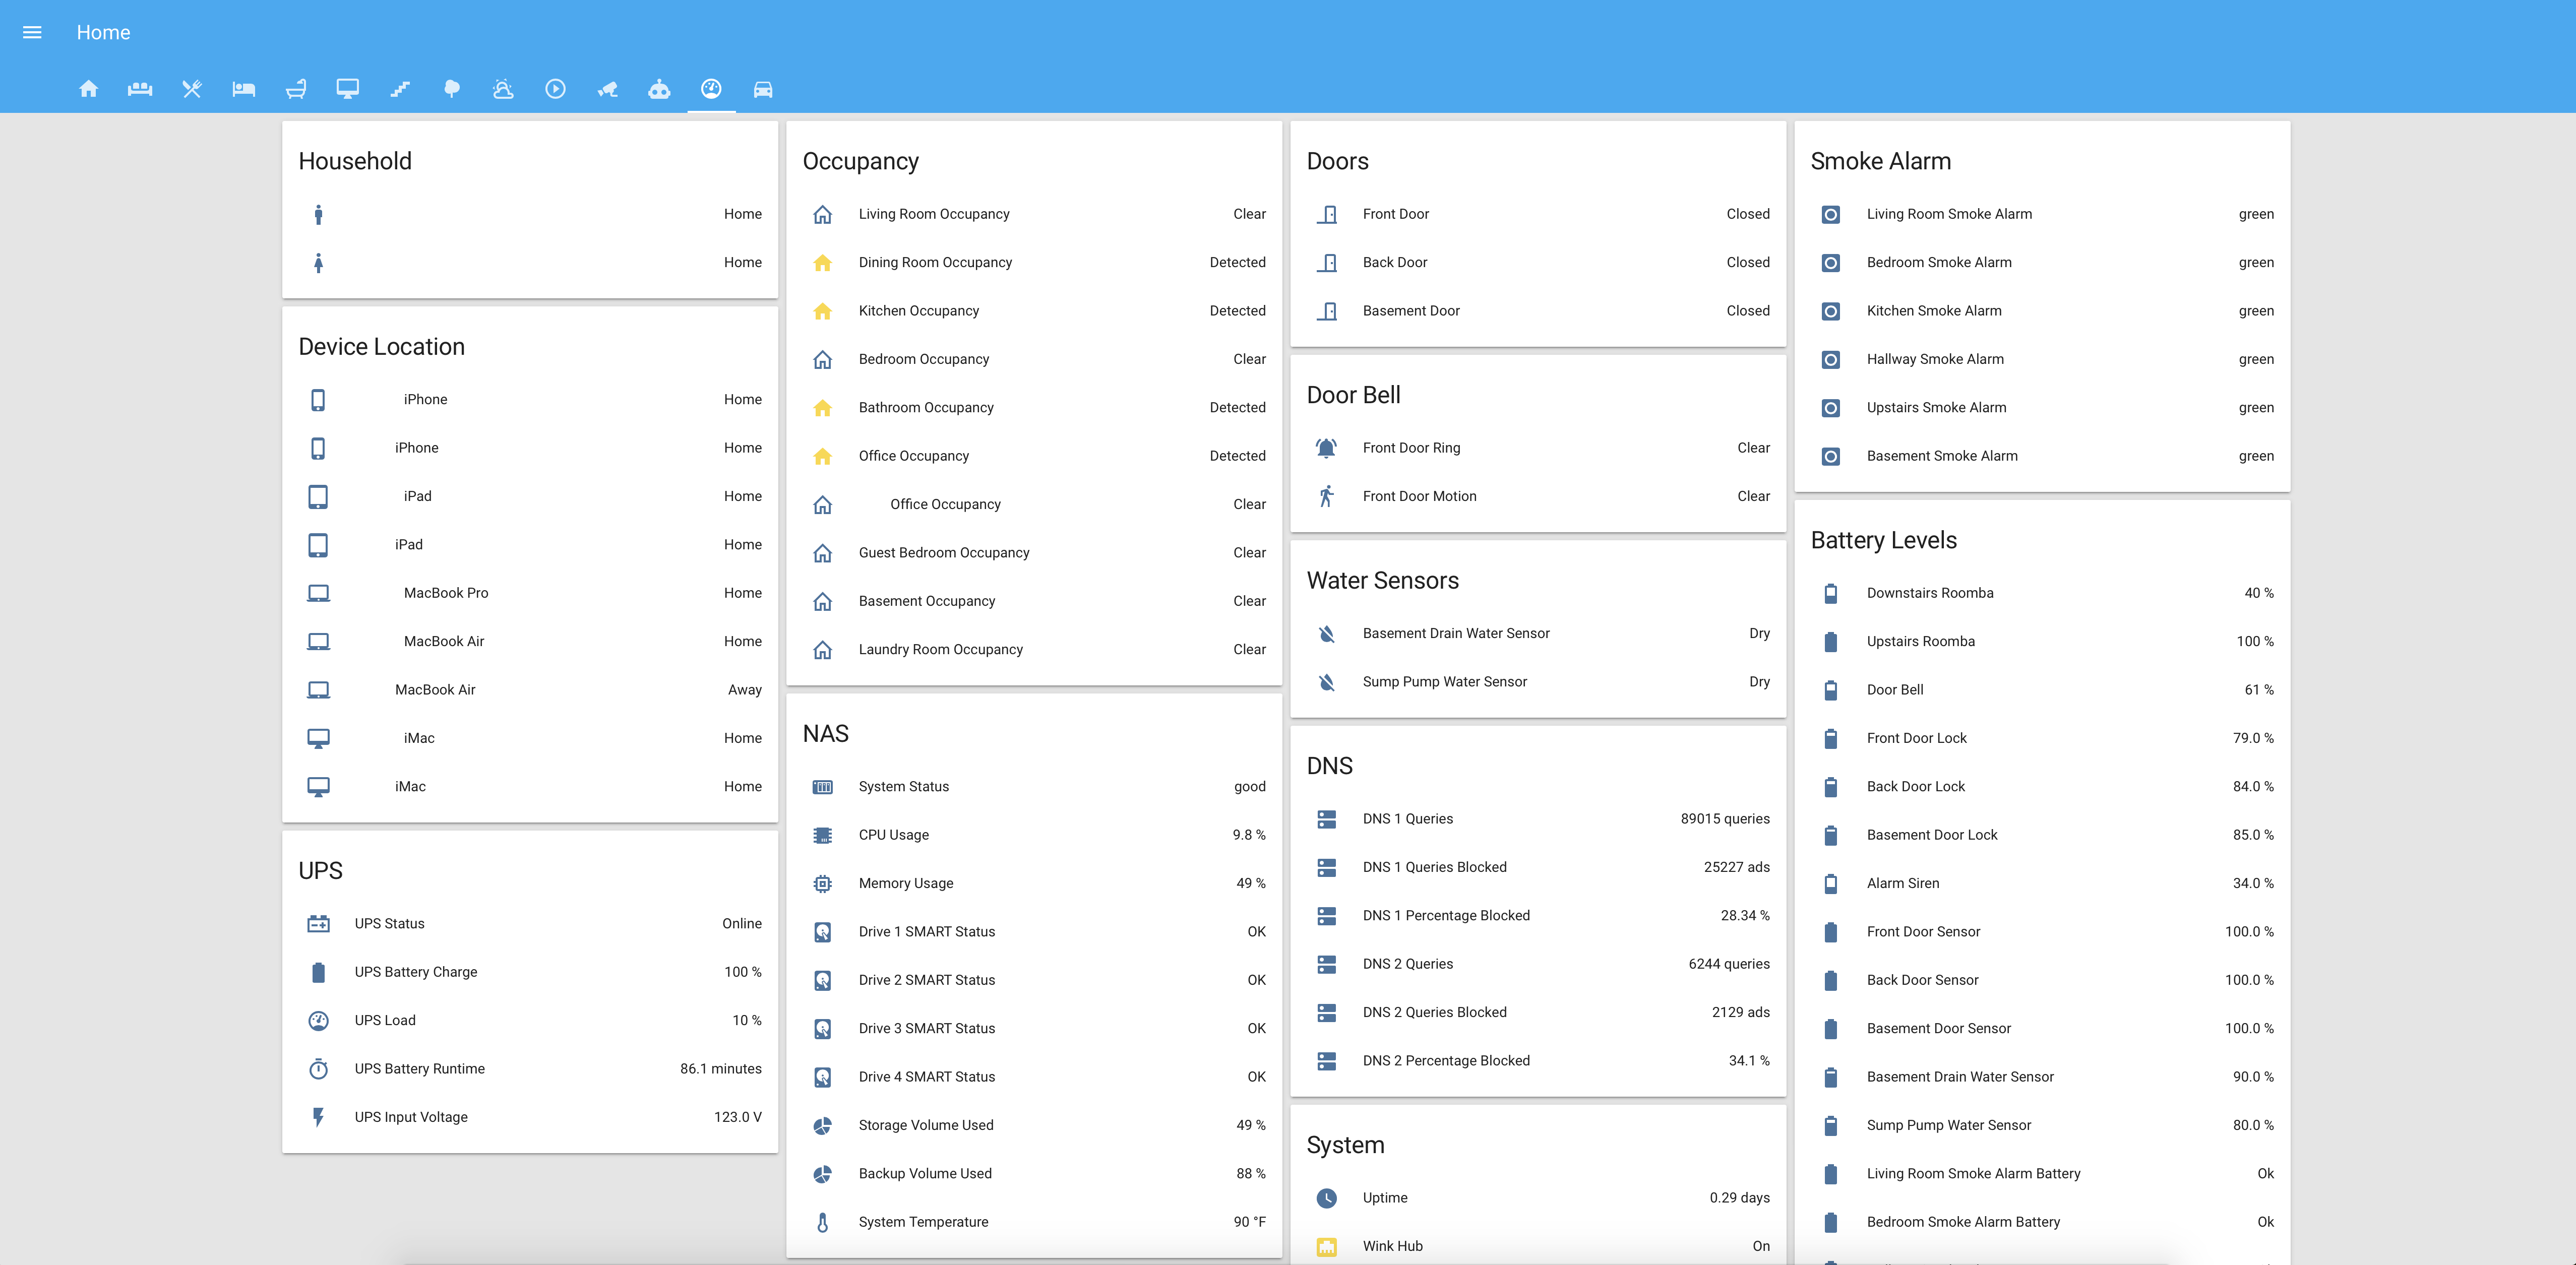Open the robot vacuum tab
Screen dimensions: 2576x1265
coord(659,89)
